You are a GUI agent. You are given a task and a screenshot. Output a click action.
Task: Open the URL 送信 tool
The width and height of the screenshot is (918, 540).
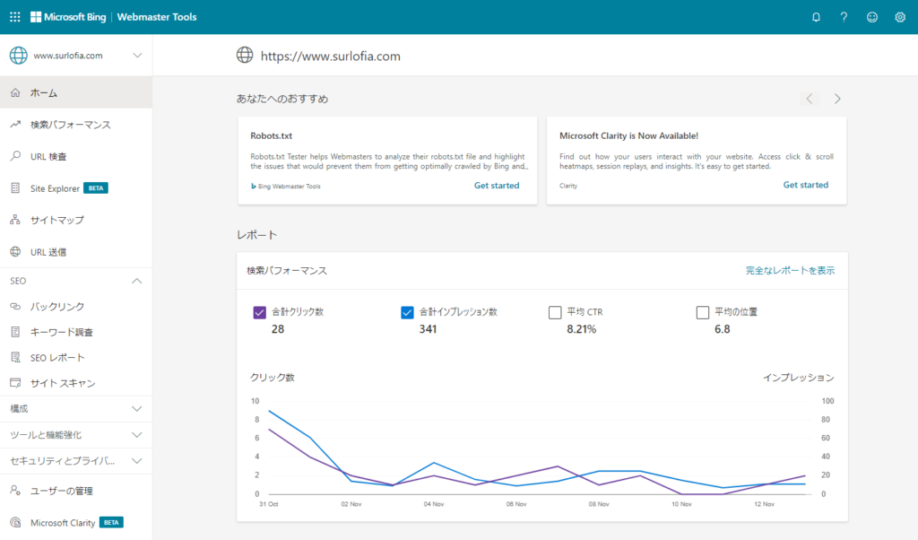(x=52, y=249)
